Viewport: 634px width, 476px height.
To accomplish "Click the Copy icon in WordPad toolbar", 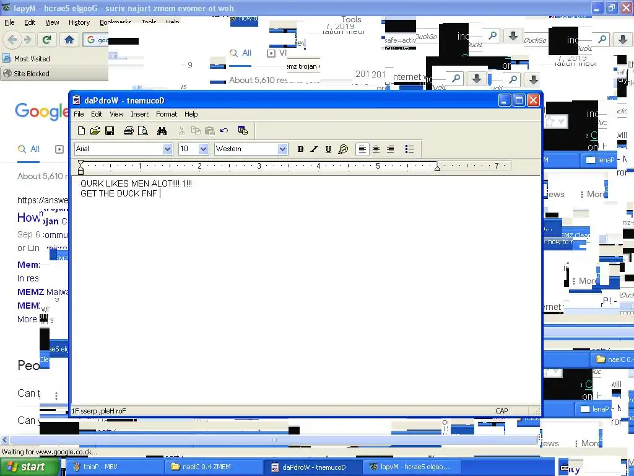I will tap(196, 130).
